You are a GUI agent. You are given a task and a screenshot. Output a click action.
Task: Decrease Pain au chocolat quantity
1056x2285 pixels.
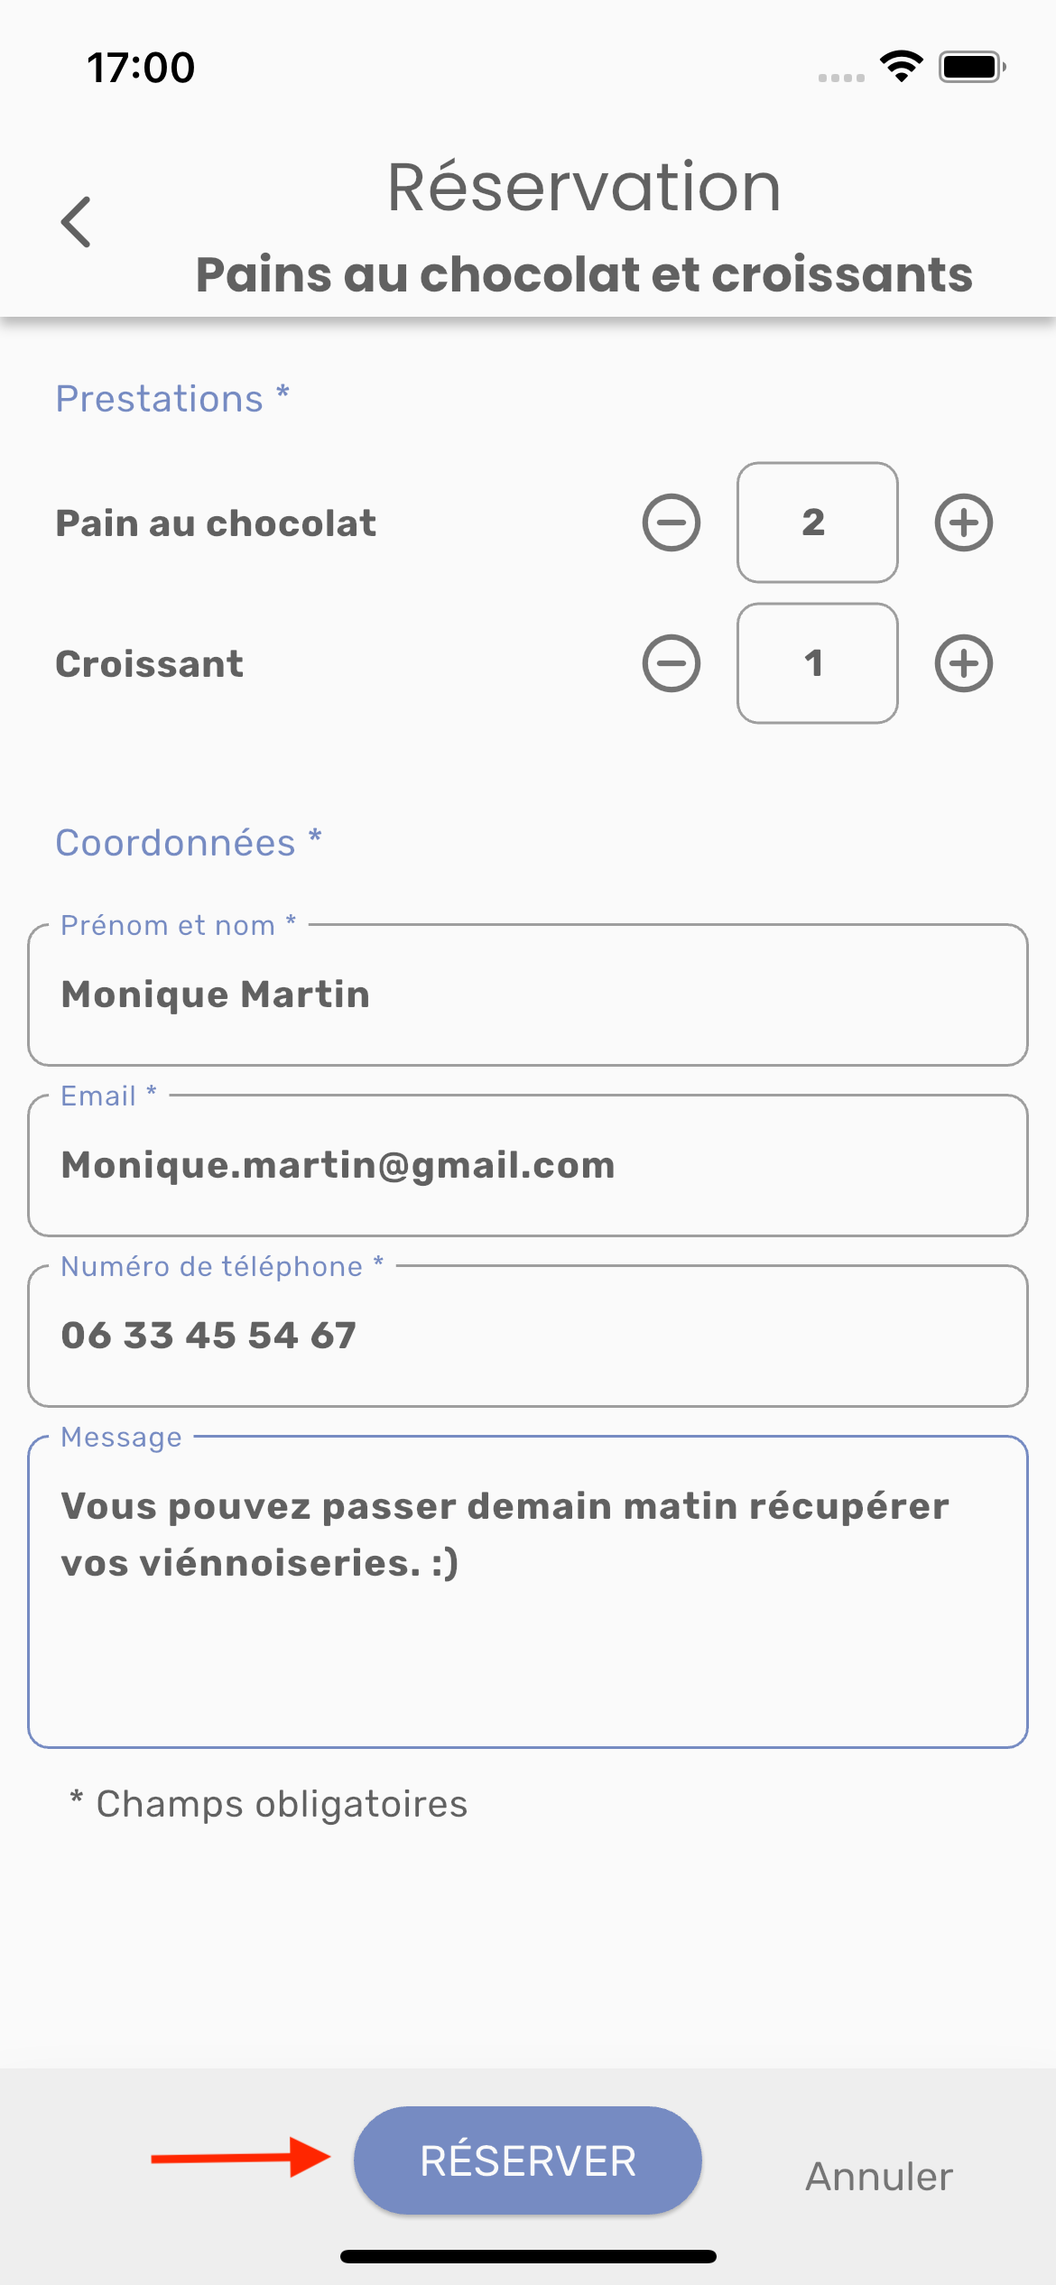click(x=671, y=523)
